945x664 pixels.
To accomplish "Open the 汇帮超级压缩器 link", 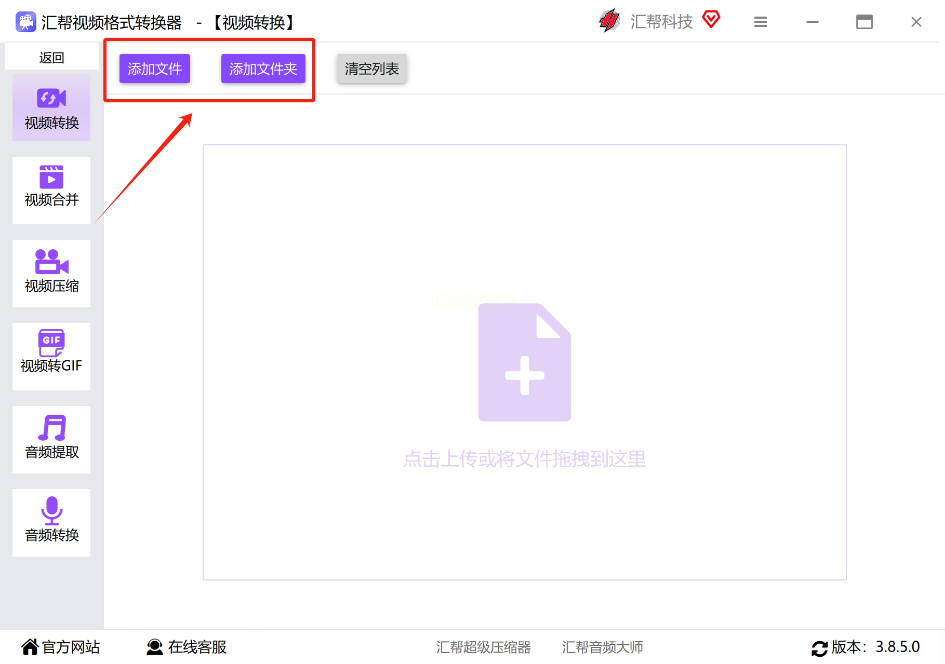I will pyautogui.click(x=484, y=647).
